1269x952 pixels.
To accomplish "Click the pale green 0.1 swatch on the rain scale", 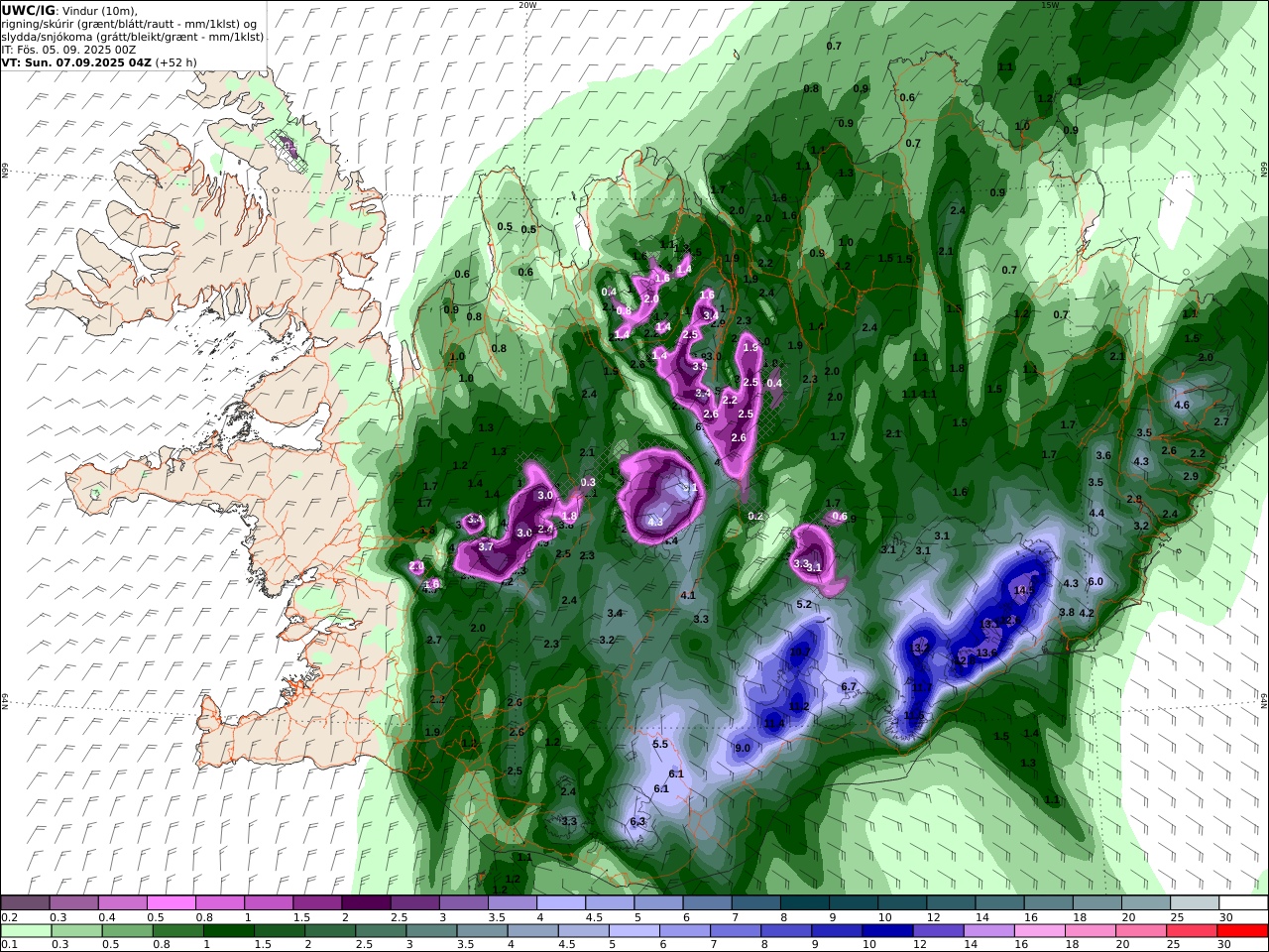I will click(26, 930).
